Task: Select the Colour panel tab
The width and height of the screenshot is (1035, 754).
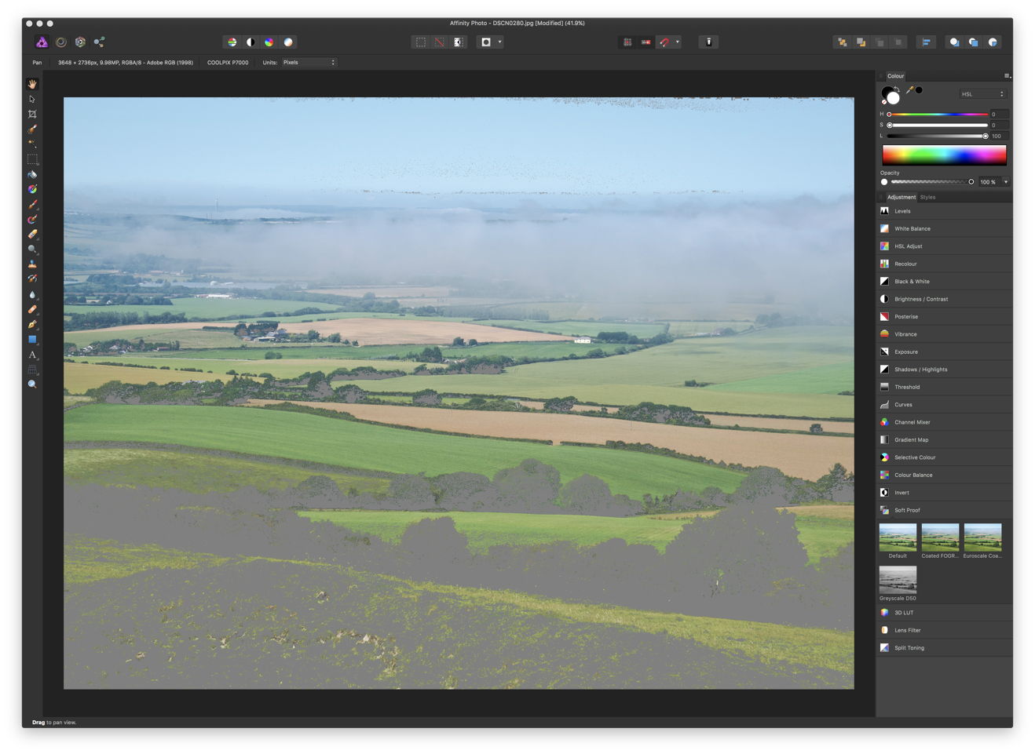Action: point(895,76)
